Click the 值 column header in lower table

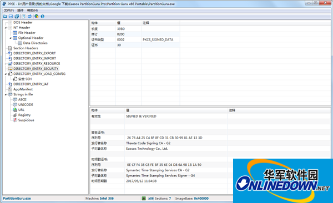(176, 110)
